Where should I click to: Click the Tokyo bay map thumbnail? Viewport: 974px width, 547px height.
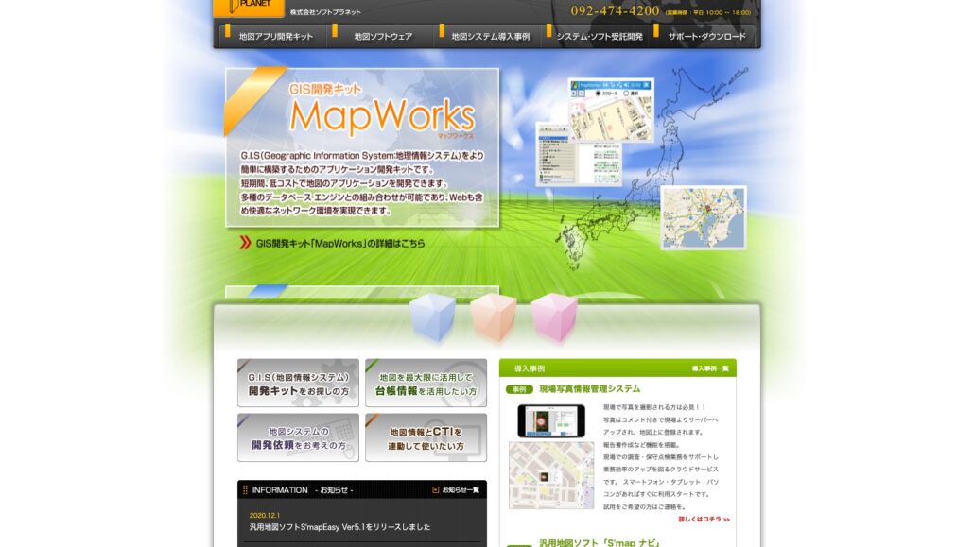coord(704,218)
